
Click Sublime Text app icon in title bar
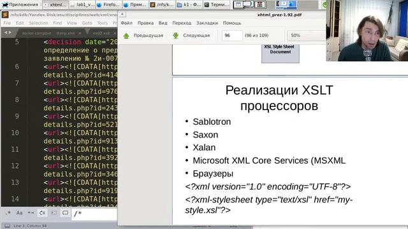pos(5,15)
